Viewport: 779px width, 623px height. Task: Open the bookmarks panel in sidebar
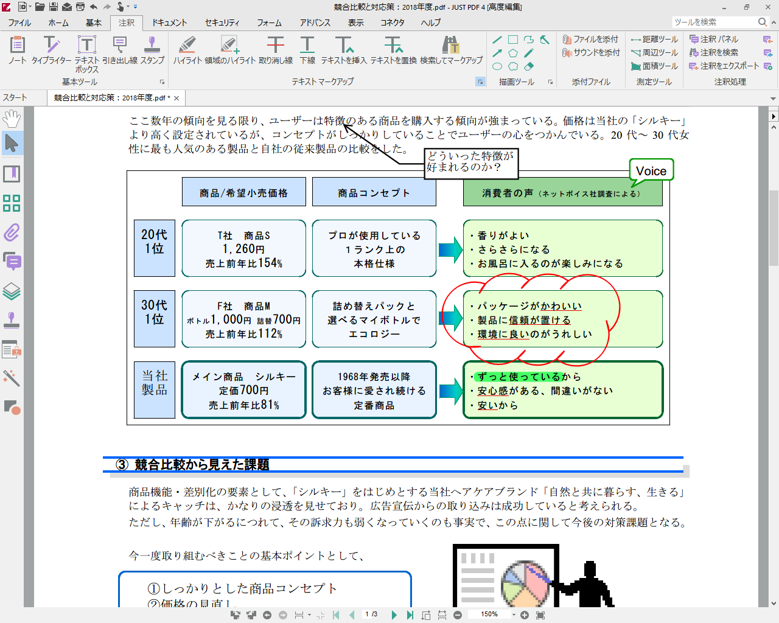tap(12, 174)
